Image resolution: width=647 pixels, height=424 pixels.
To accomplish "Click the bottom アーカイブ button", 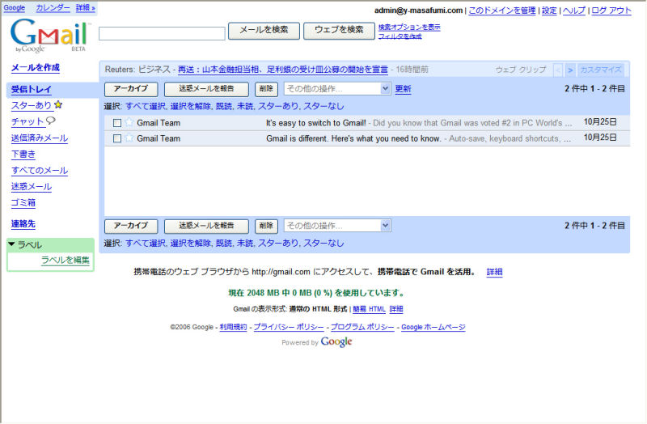I will tap(131, 226).
